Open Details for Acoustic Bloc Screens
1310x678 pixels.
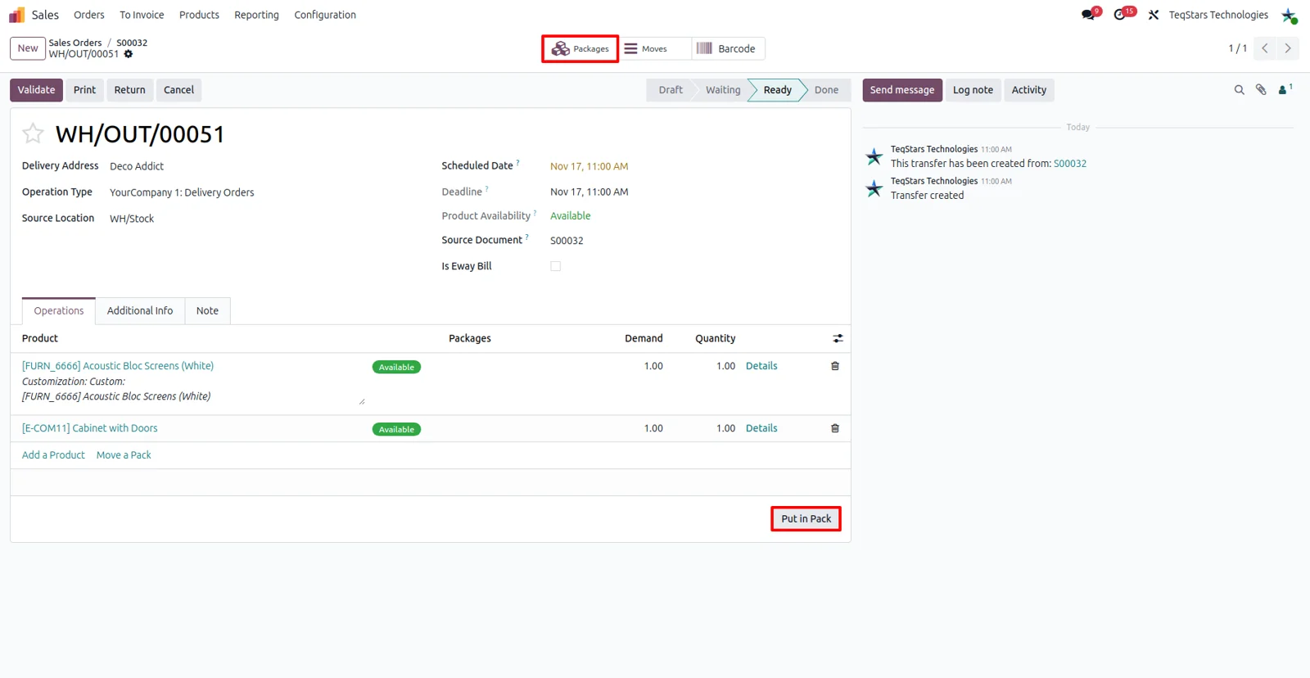point(761,366)
